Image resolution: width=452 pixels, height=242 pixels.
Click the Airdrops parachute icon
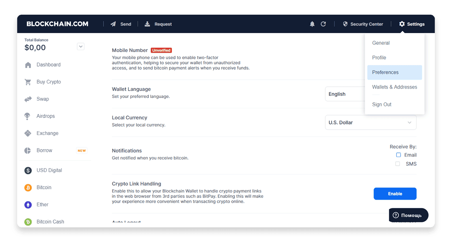28,116
